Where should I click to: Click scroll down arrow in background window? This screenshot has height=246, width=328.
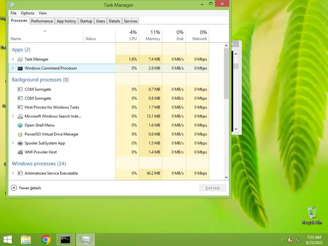[236, 129]
